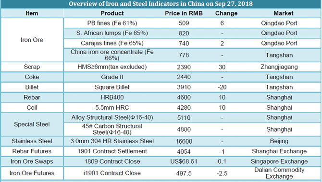Select the Product column header

[x=112, y=13]
